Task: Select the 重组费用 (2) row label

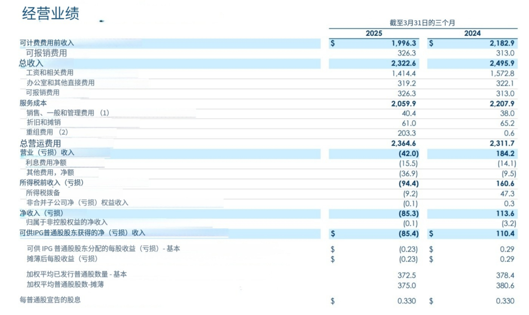Action: click(x=47, y=132)
